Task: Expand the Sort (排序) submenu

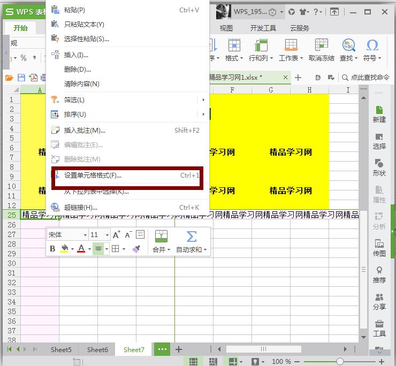Action: pos(127,115)
